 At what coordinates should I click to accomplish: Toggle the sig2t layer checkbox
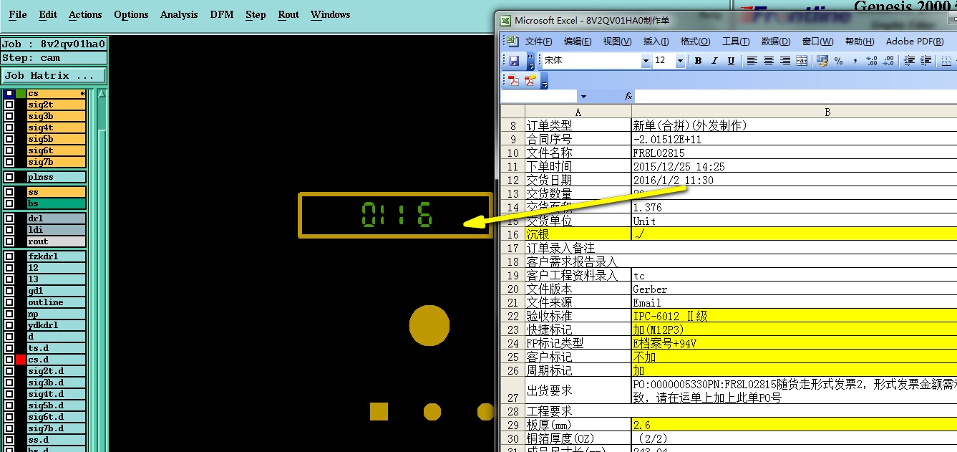(x=9, y=105)
